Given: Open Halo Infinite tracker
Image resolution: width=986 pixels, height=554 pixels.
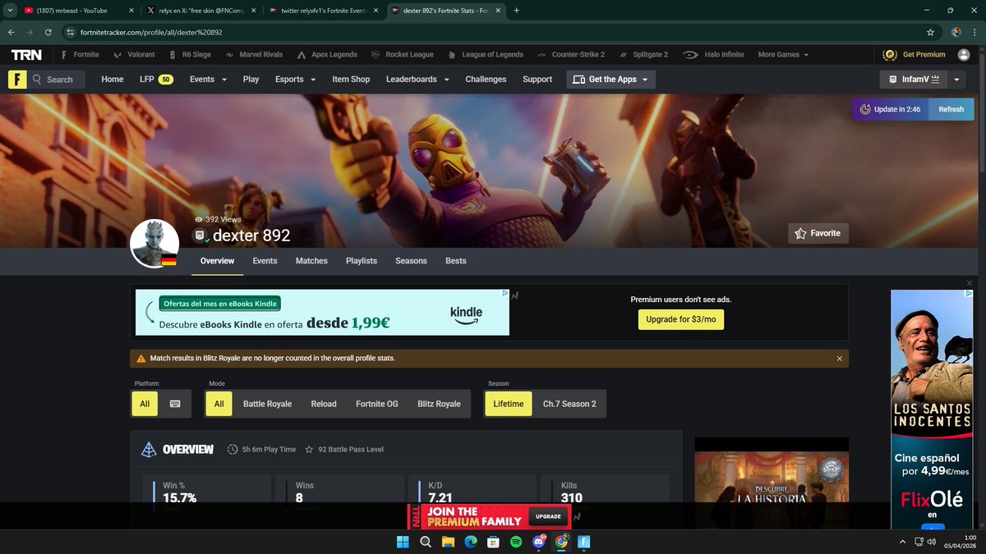Looking at the screenshot, I should click(714, 54).
